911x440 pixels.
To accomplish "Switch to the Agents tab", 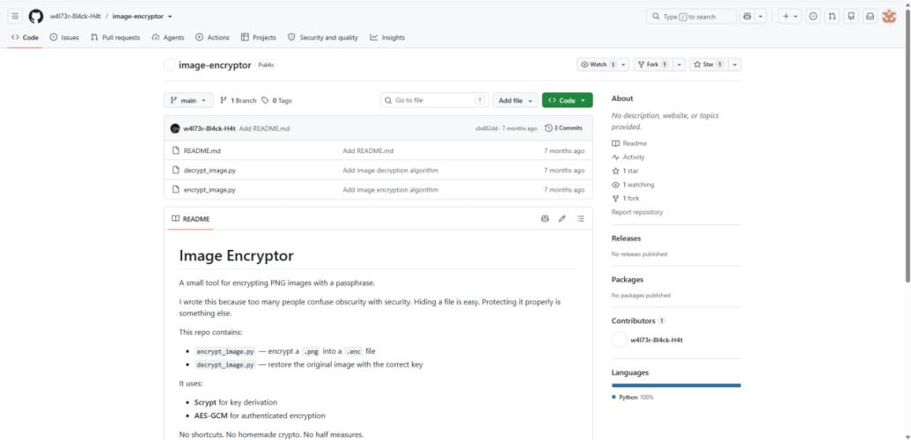I will click(x=168, y=37).
